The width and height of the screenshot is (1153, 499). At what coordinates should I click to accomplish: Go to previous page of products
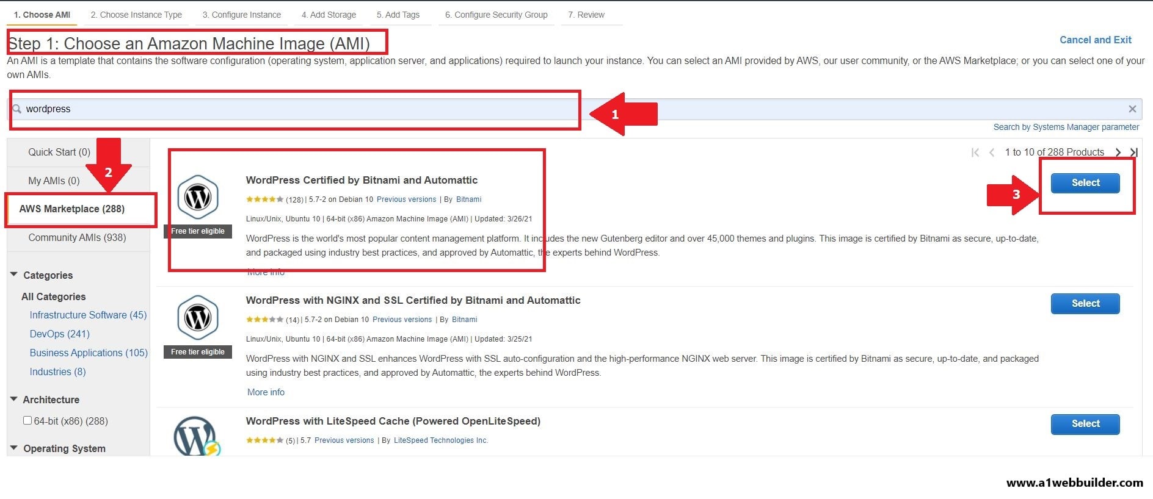coord(992,153)
